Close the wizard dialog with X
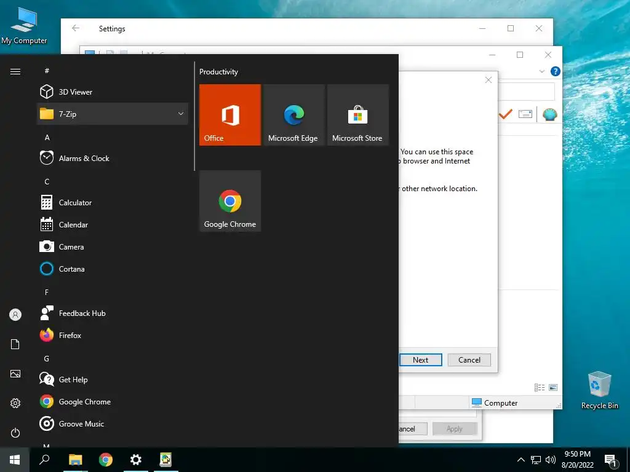The image size is (630, 472). (x=488, y=80)
